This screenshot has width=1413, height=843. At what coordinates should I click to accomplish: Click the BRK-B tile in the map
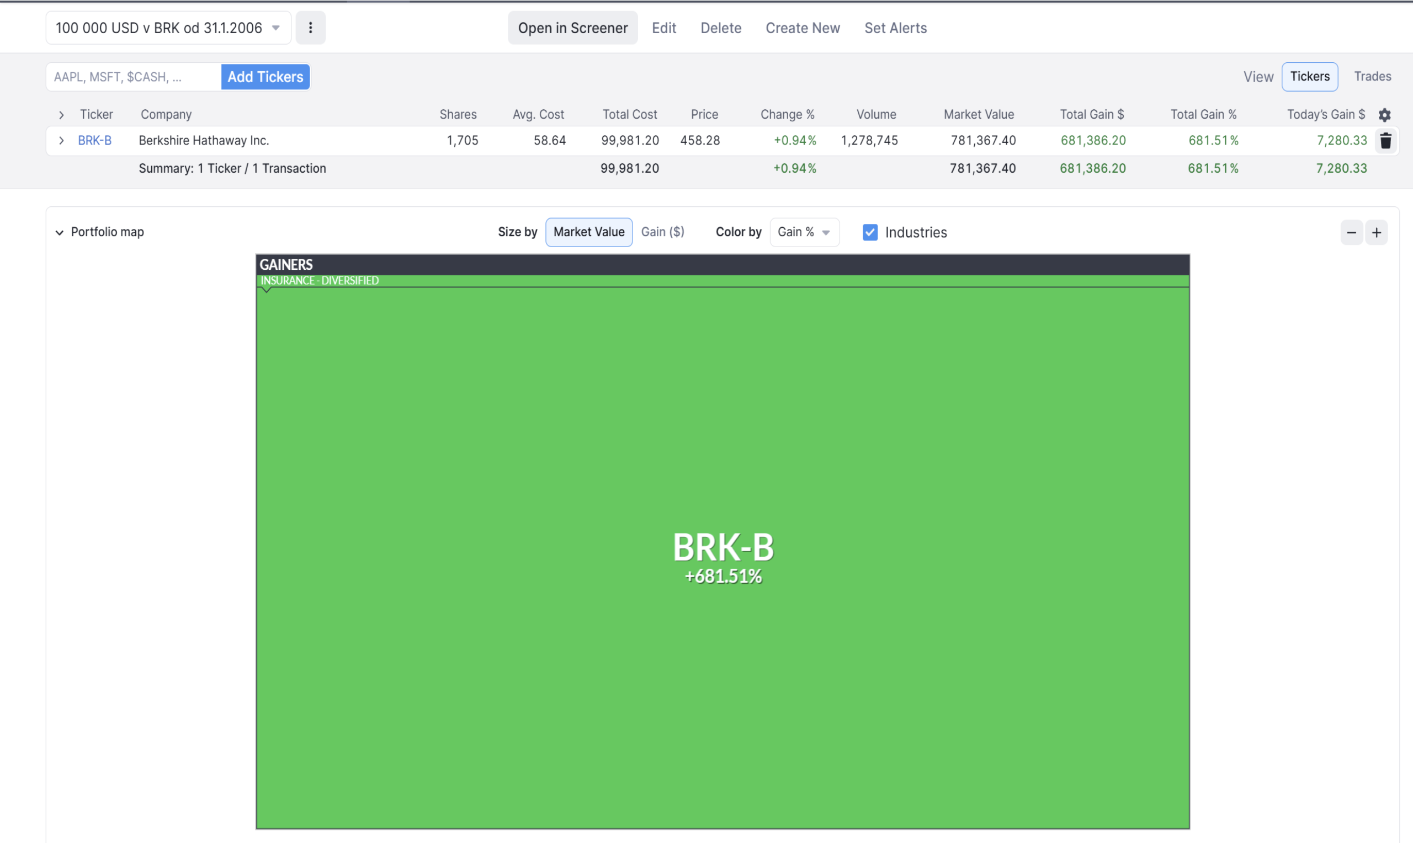click(723, 557)
